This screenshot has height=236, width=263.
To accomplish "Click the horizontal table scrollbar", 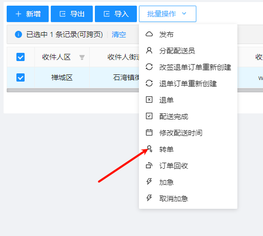I will [73, 90].
